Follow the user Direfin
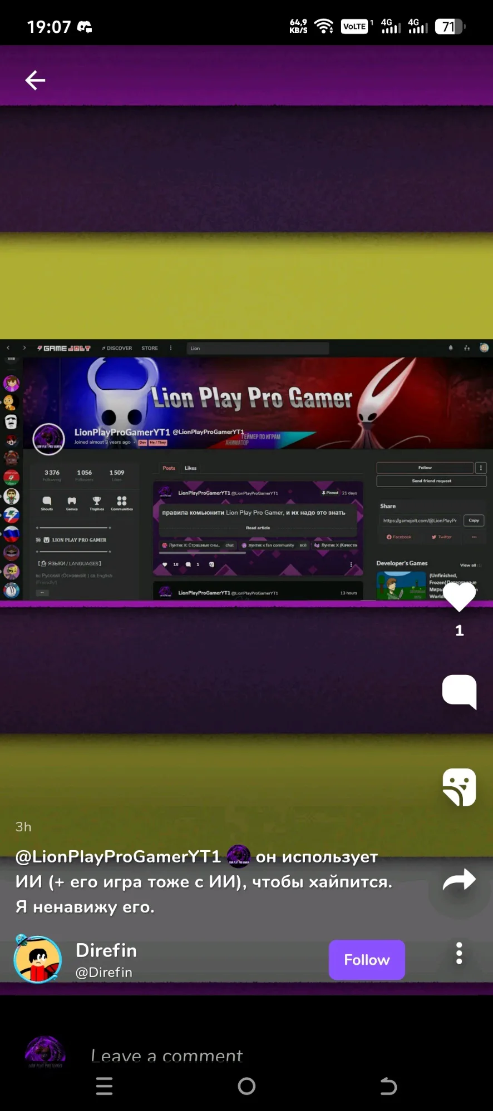This screenshot has width=493, height=1111. [367, 960]
